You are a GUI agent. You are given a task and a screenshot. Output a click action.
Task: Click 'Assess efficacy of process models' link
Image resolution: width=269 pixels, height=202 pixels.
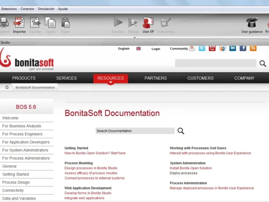point(91,173)
